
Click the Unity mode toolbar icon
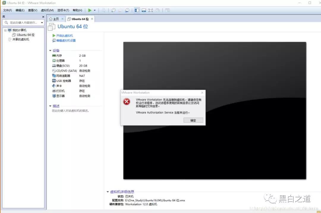pyautogui.click(x=158, y=10)
